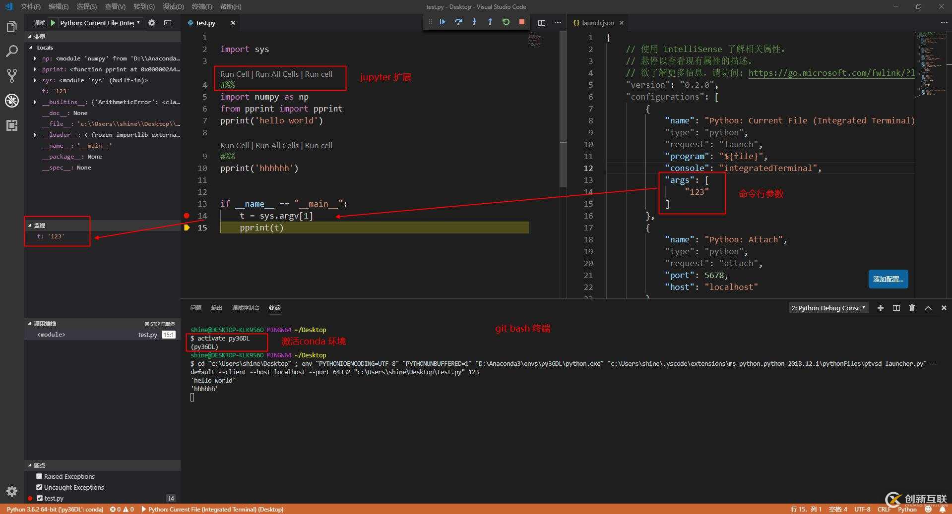The image size is (952, 514).
Task: Expand the np module variable in Locals
Action: click(35, 58)
